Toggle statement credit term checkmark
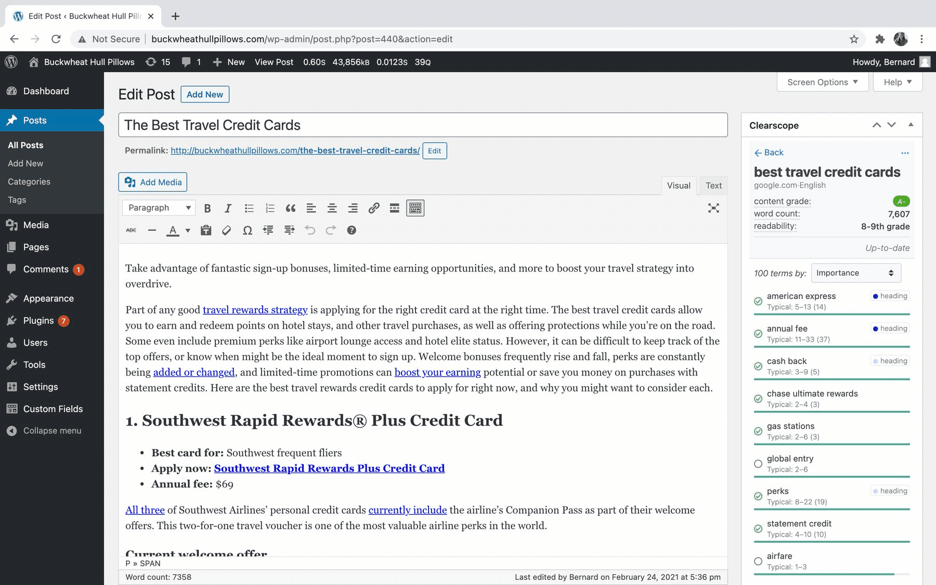The width and height of the screenshot is (936, 585). point(758,529)
